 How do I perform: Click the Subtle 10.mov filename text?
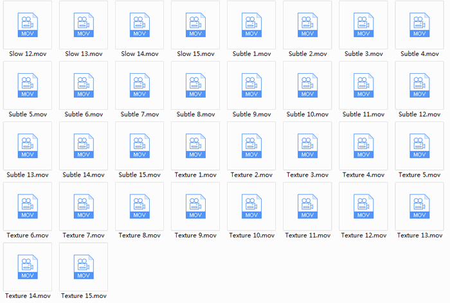(307, 114)
